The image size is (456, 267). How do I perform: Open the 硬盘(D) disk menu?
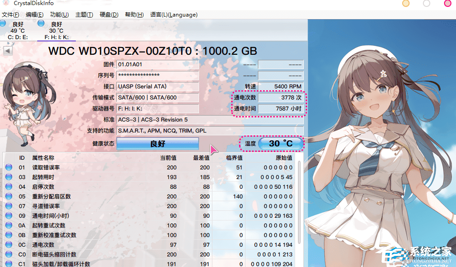tap(109, 15)
